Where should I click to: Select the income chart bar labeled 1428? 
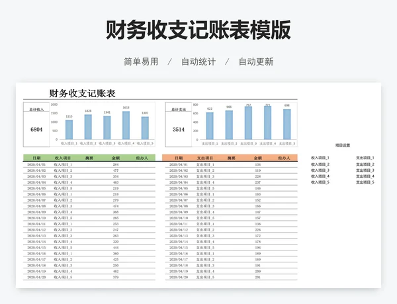pos(88,127)
